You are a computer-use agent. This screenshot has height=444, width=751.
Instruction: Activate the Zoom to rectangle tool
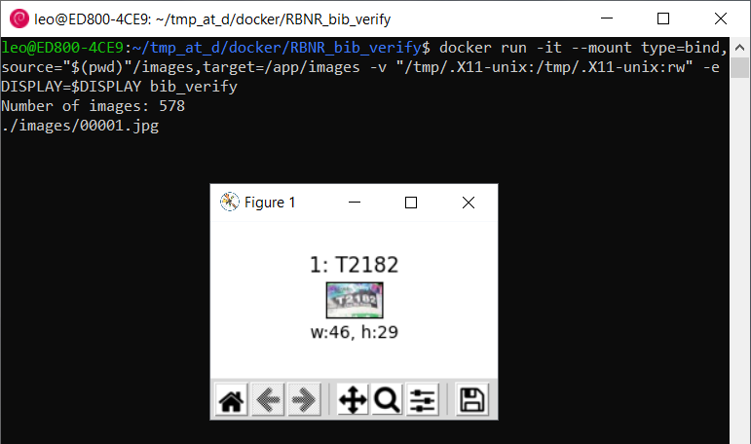tap(387, 399)
